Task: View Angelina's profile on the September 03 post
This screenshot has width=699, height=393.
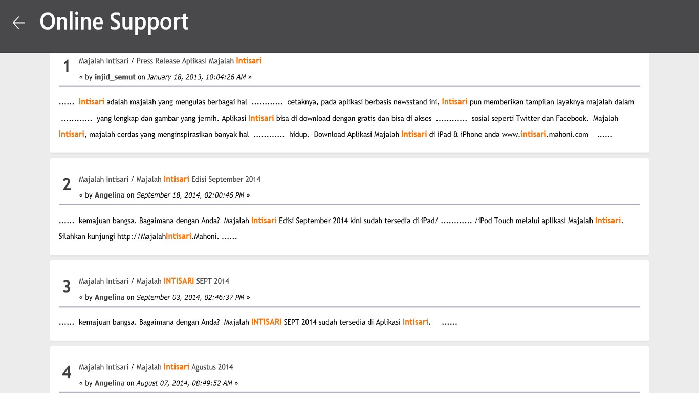Action: point(110,297)
